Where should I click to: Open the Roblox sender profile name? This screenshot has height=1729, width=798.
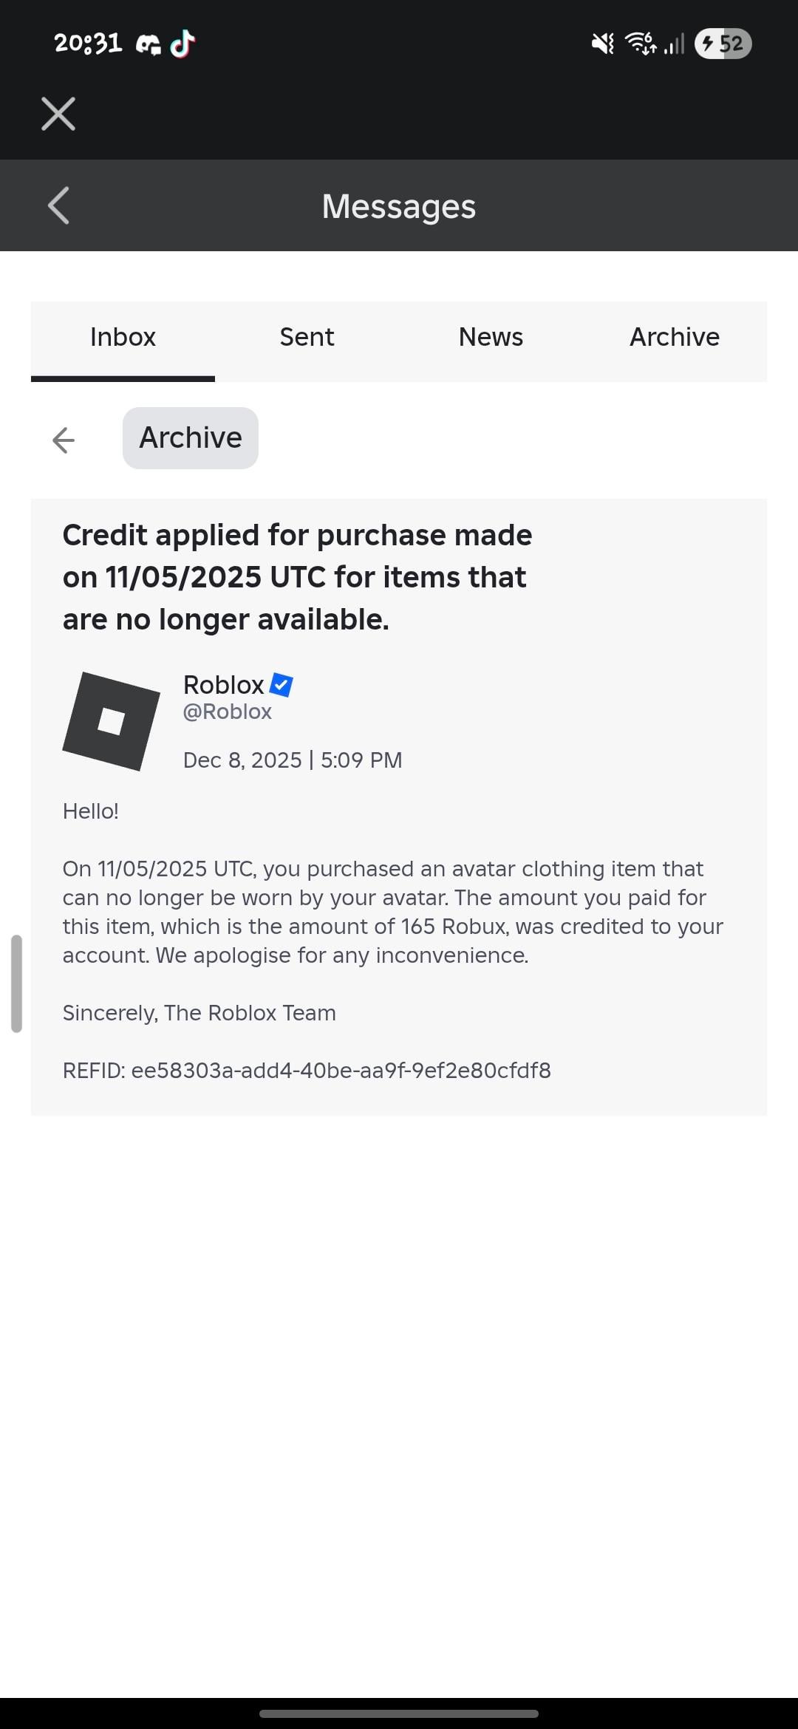point(223,685)
